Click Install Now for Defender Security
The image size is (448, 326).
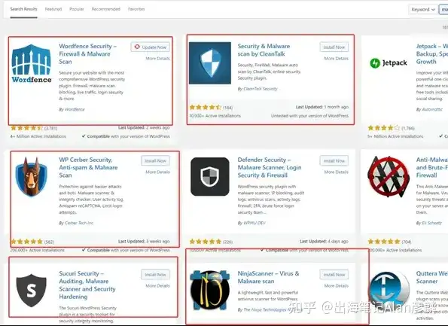[334, 161]
